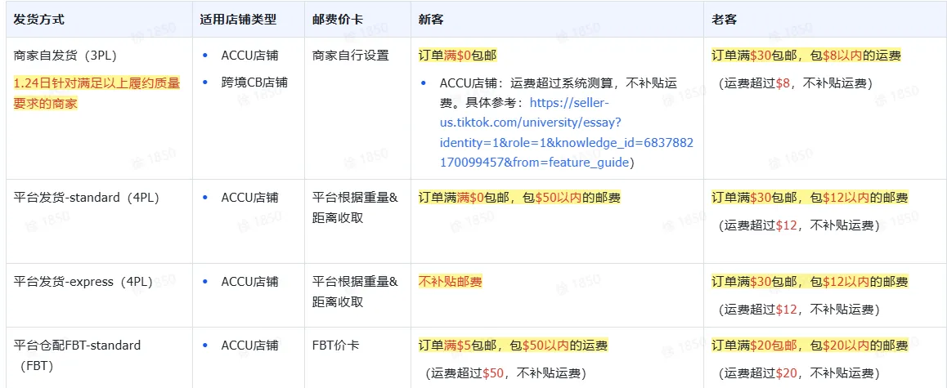Click （运费超过$12，不补贴运费）in the standard row
Viewport: 947px width, 388px height.
point(798,225)
